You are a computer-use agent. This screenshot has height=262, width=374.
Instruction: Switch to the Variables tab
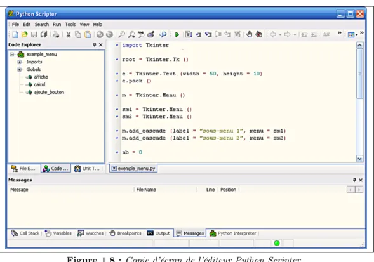(x=58, y=233)
